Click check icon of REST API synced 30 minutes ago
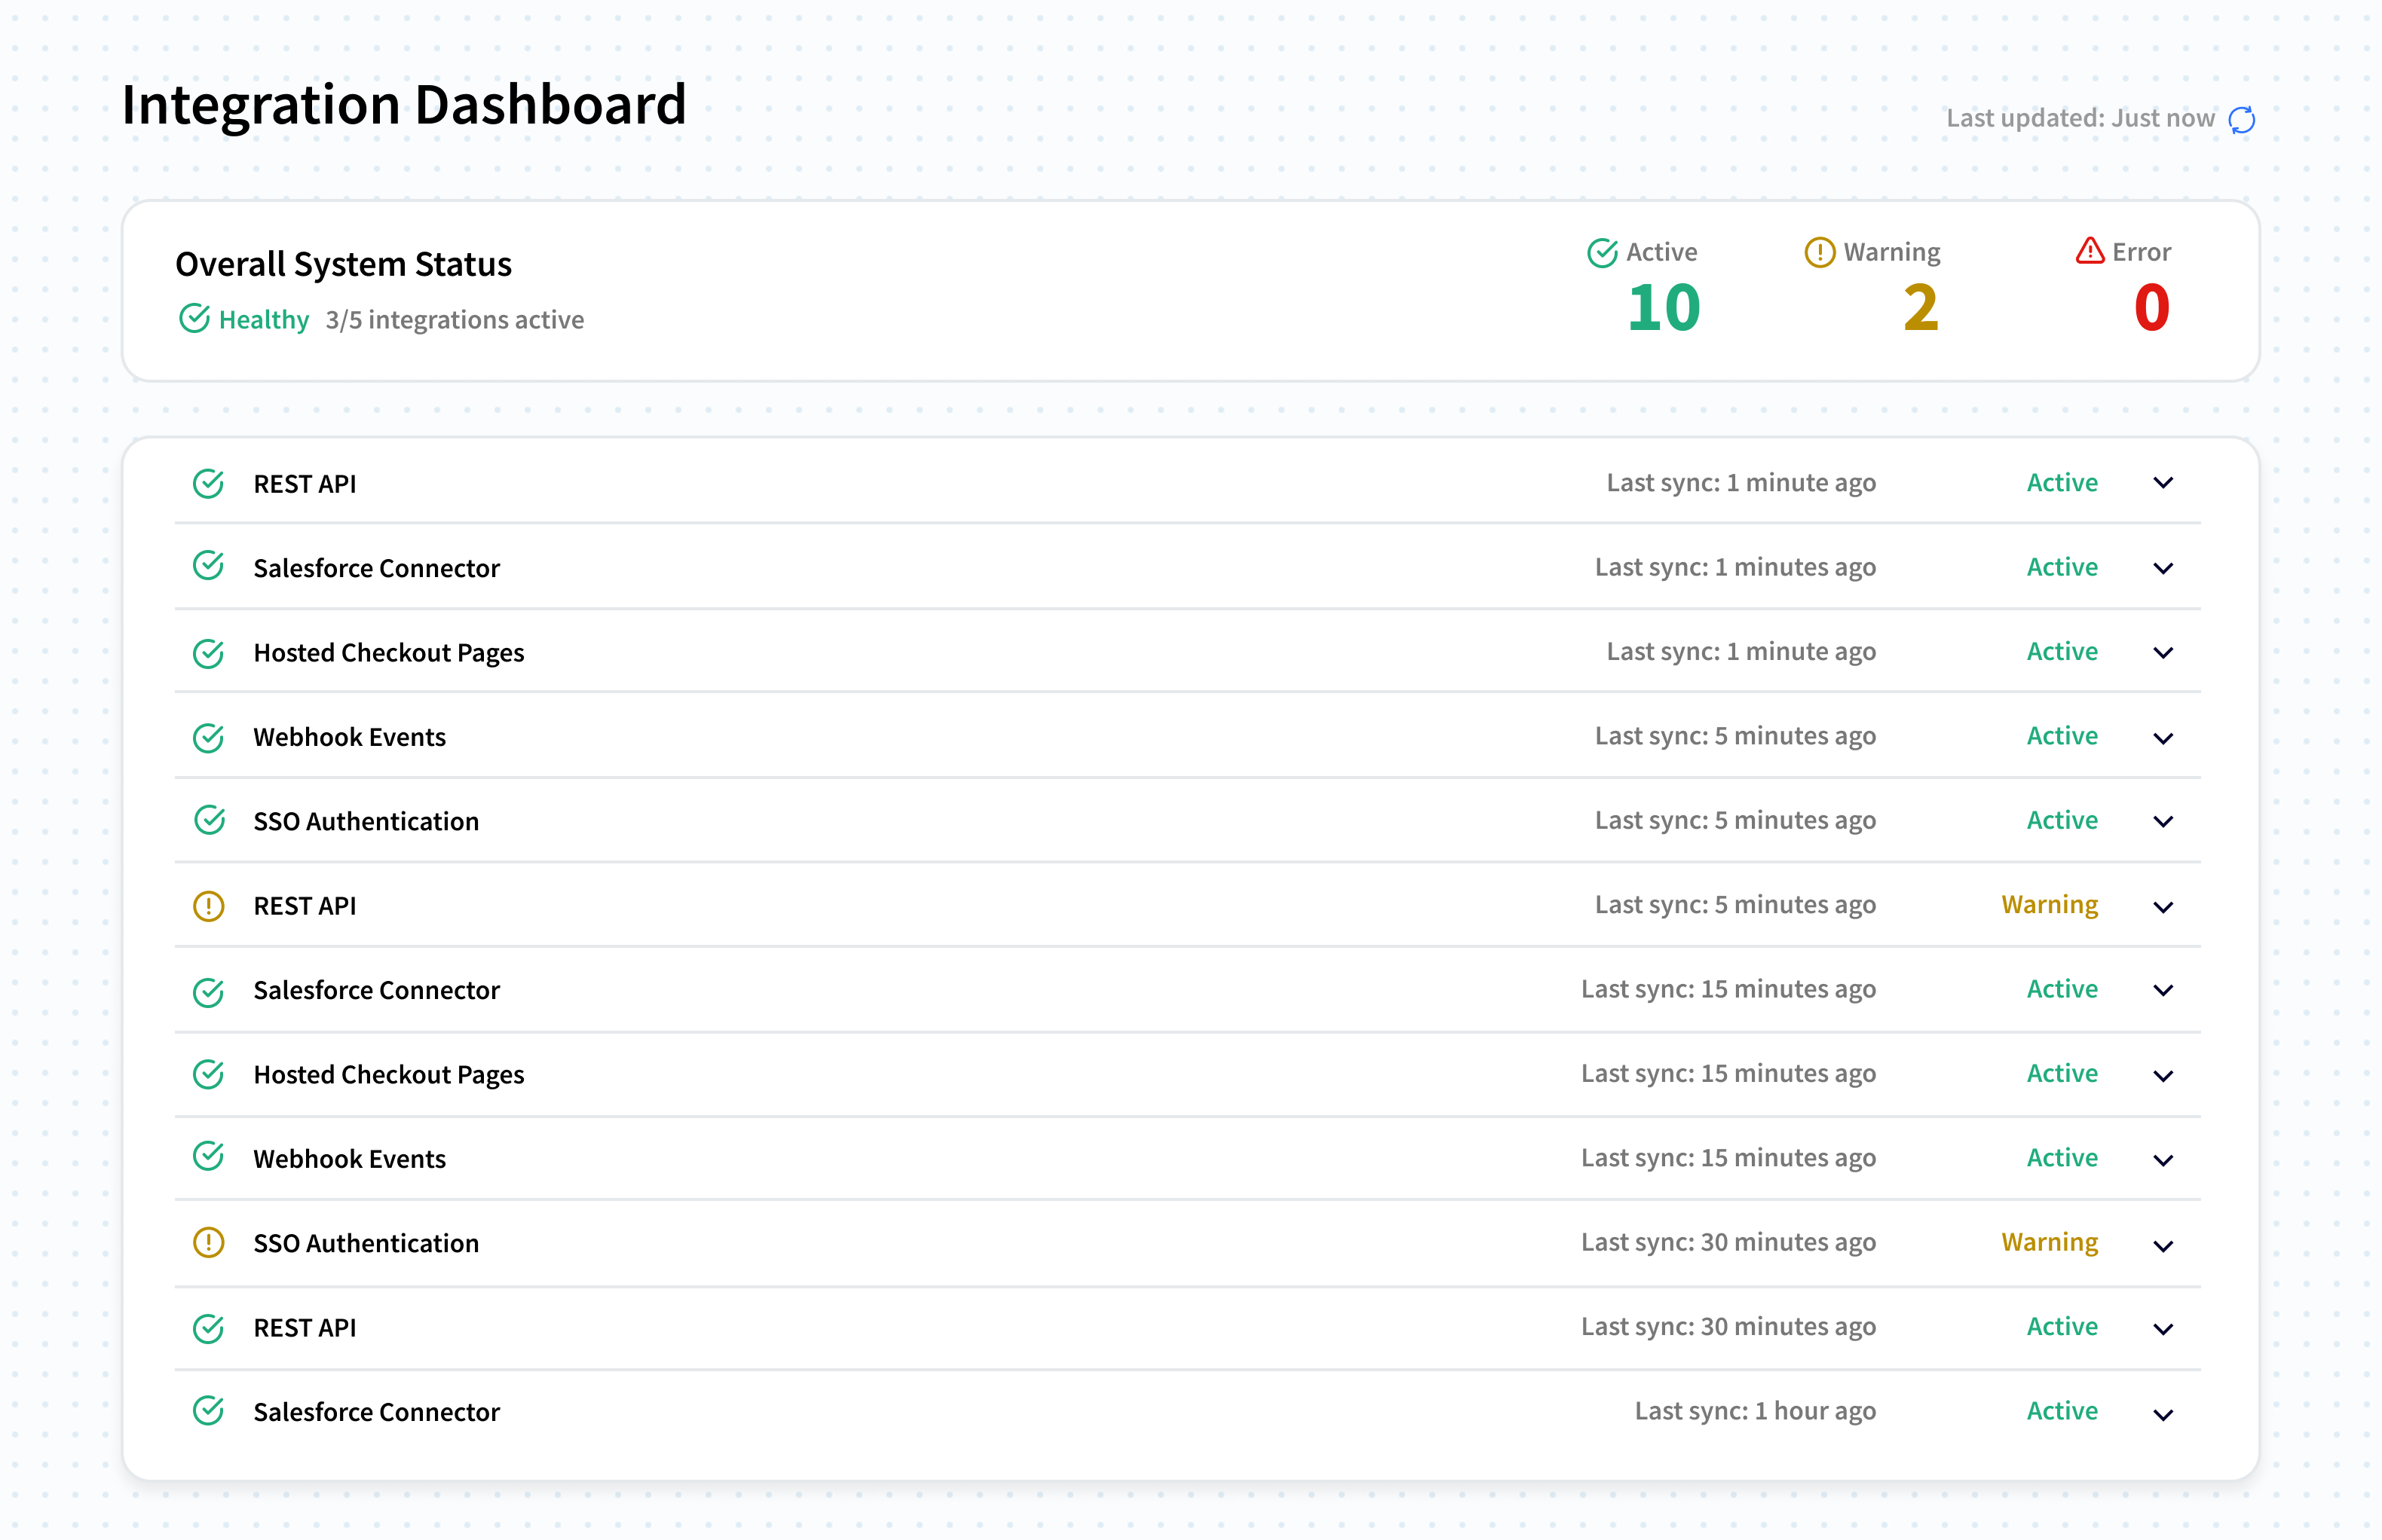 click(x=208, y=1328)
